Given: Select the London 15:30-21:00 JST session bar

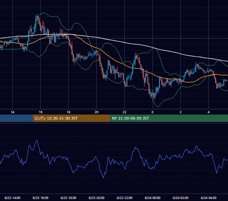Looking at the screenshot, I should [71, 118].
